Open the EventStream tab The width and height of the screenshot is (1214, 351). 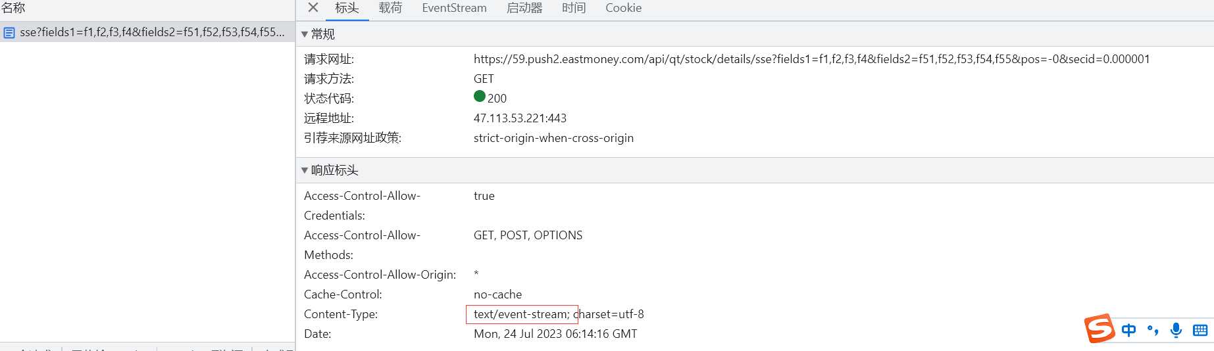[x=454, y=8]
